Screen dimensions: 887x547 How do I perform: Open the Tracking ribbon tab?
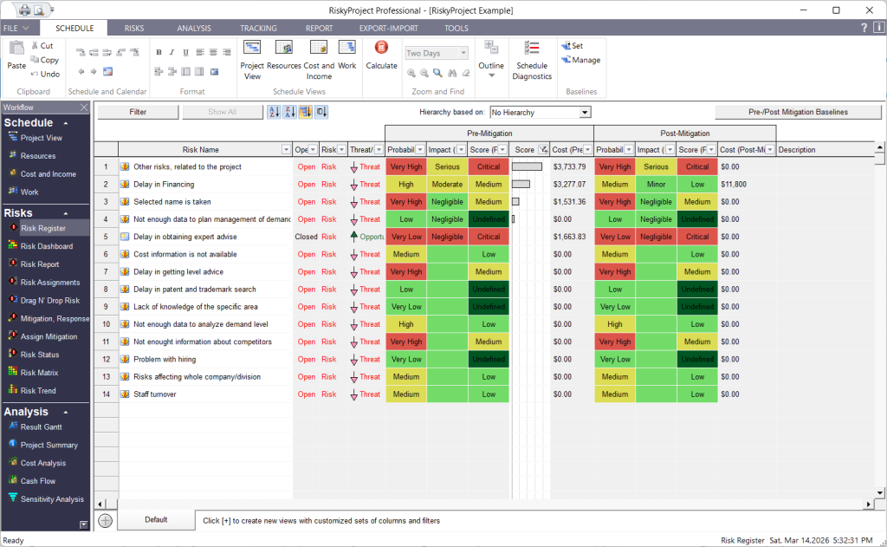point(258,29)
